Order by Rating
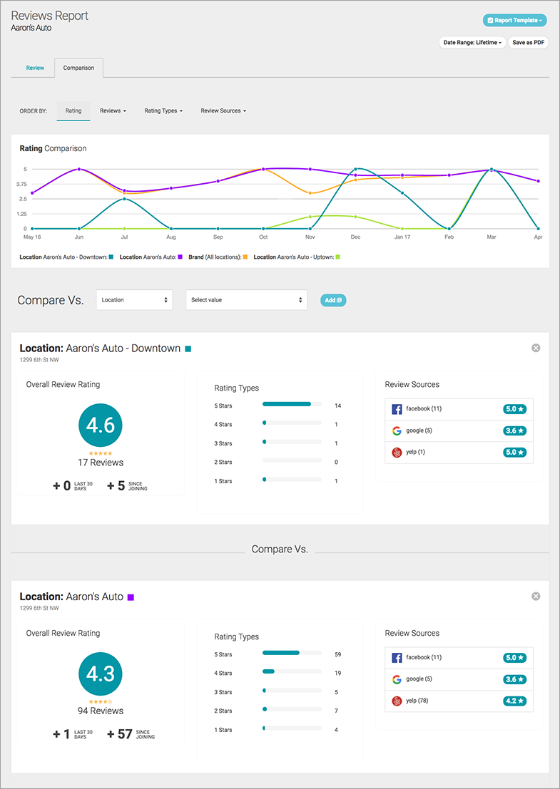 coord(73,110)
